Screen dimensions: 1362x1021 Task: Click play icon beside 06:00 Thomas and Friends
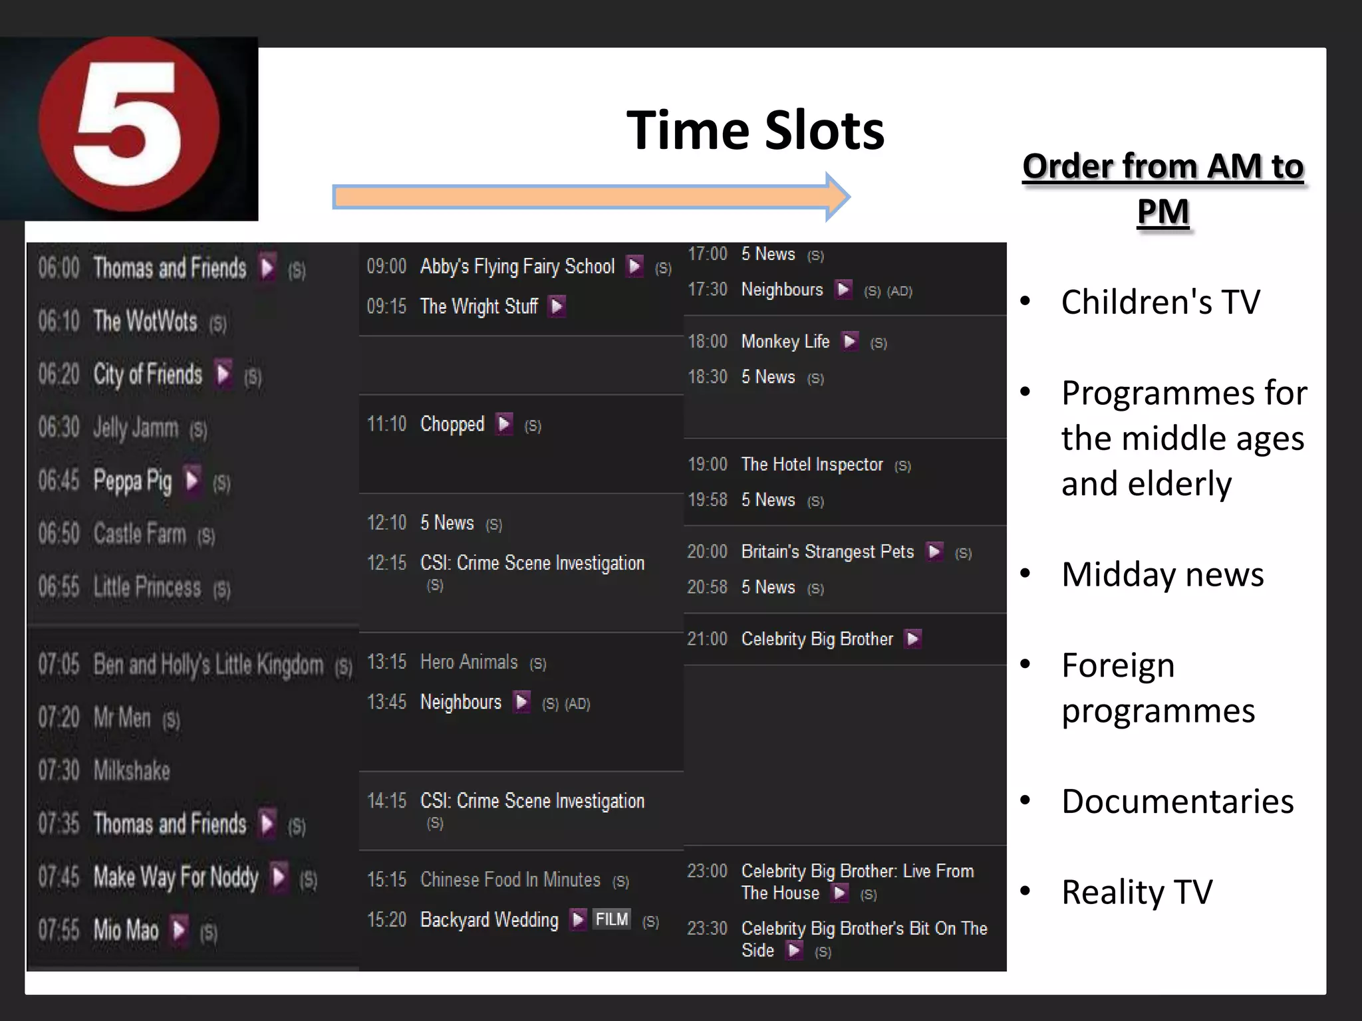pos(268,269)
